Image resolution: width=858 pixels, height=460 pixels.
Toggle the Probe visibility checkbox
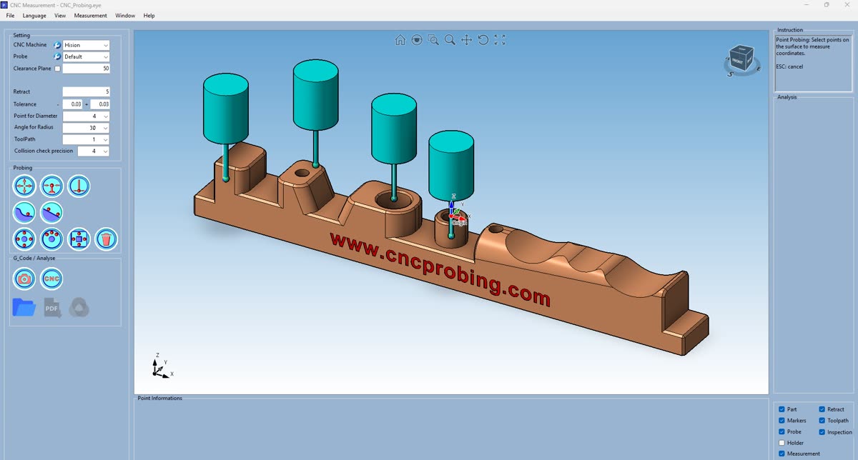coord(781,431)
